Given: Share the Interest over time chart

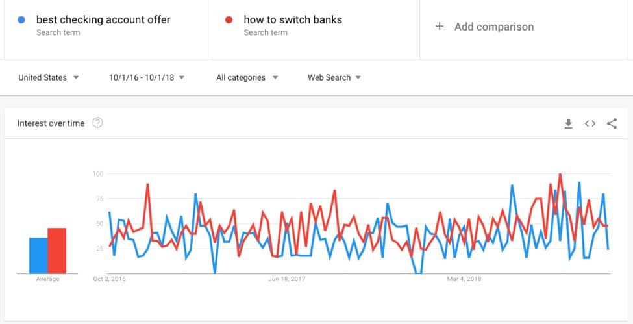Looking at the screenshot, I should point(612,123).
